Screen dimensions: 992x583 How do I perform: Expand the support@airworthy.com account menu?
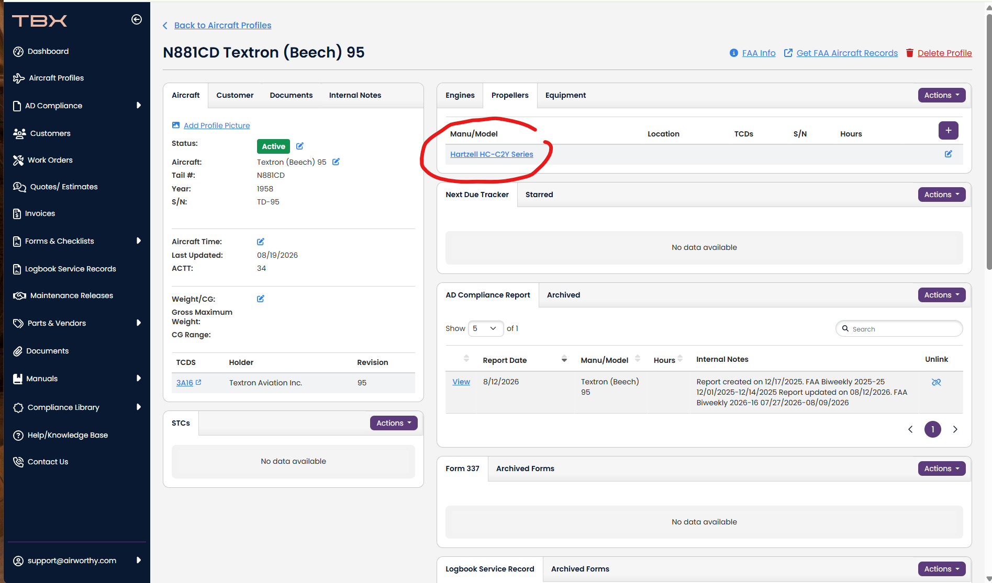click(139, 560)
